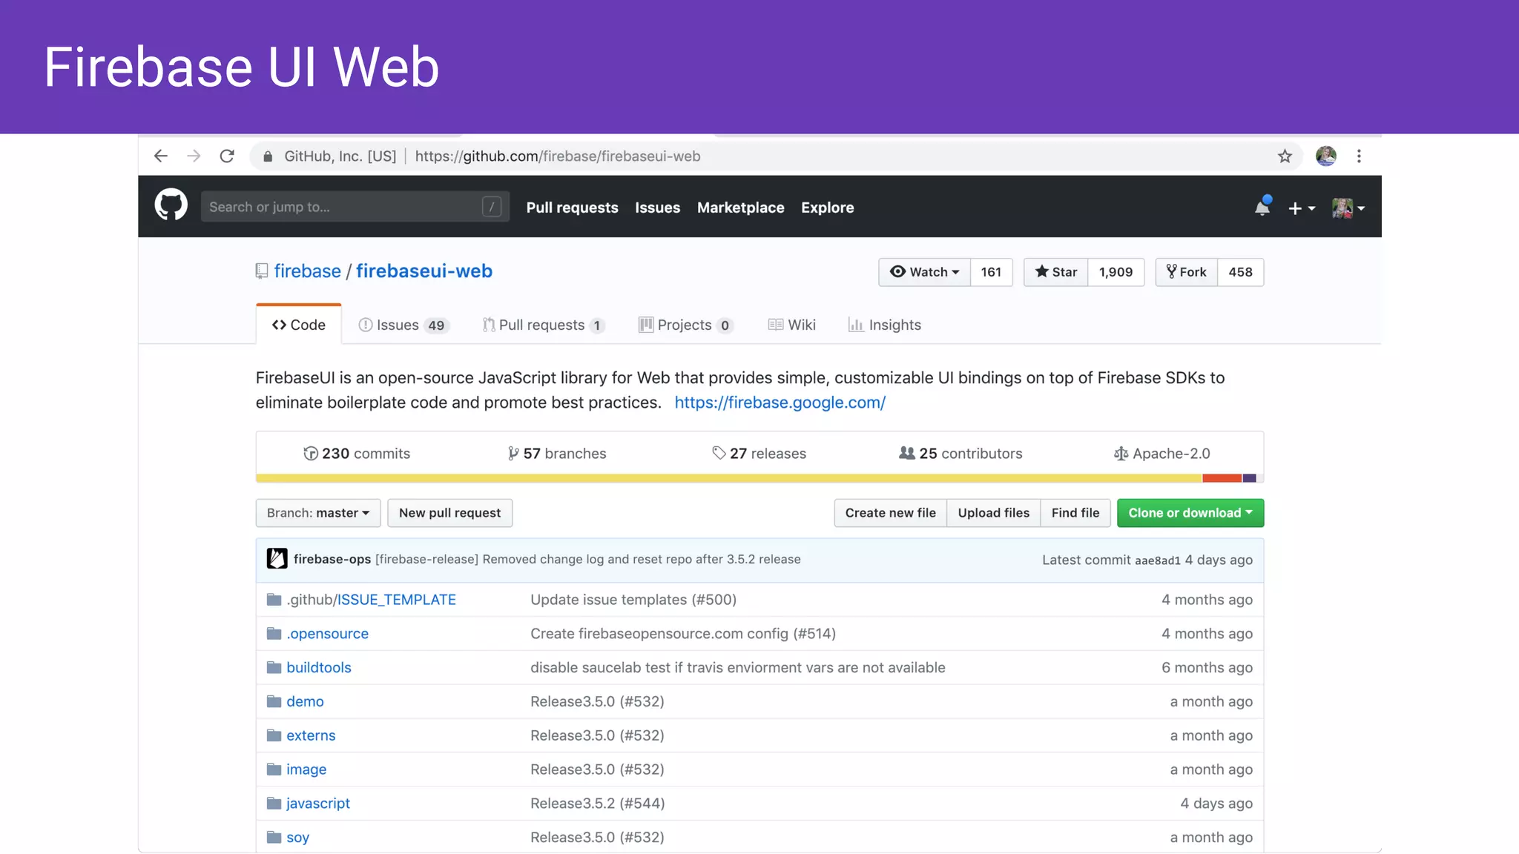
Task: Expand the Clone or download dropdown
Action: (x=1190, y=513)
